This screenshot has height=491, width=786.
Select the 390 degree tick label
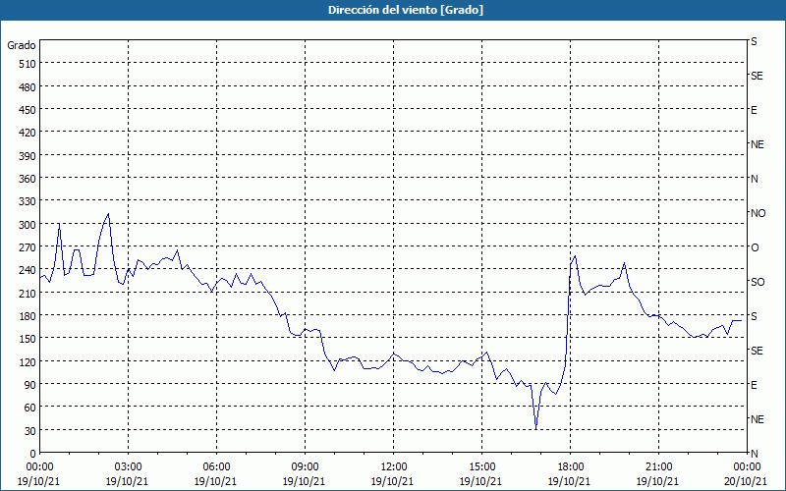point(28,156)
